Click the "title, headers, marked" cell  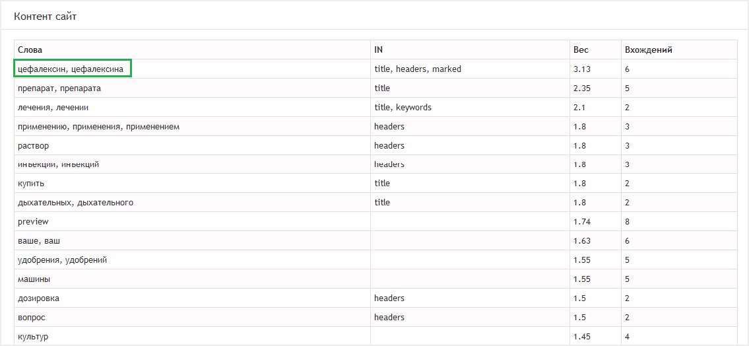point(418,69)
